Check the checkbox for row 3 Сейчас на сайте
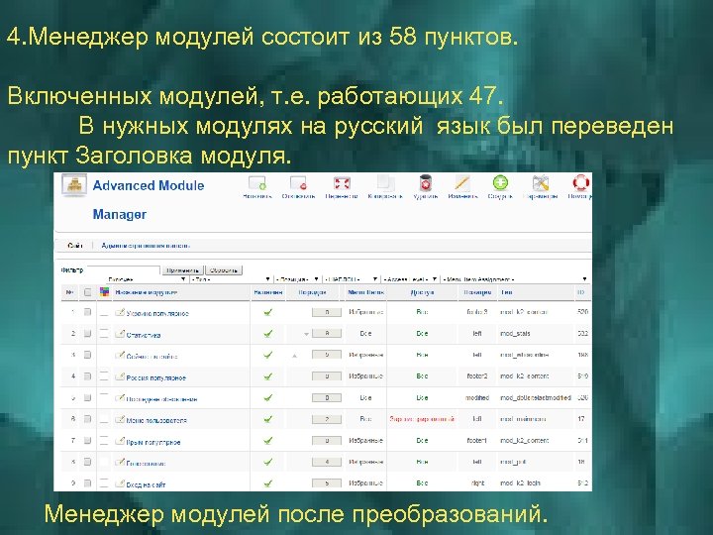 coord(88,355)
